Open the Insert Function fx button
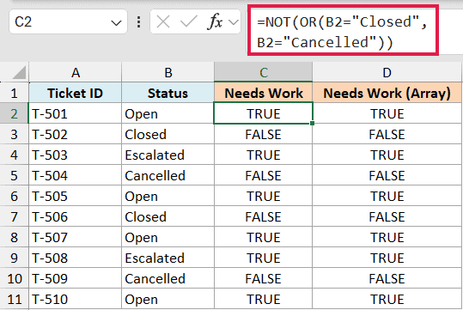Screen dimensions: 463x310 pos(216,21)
